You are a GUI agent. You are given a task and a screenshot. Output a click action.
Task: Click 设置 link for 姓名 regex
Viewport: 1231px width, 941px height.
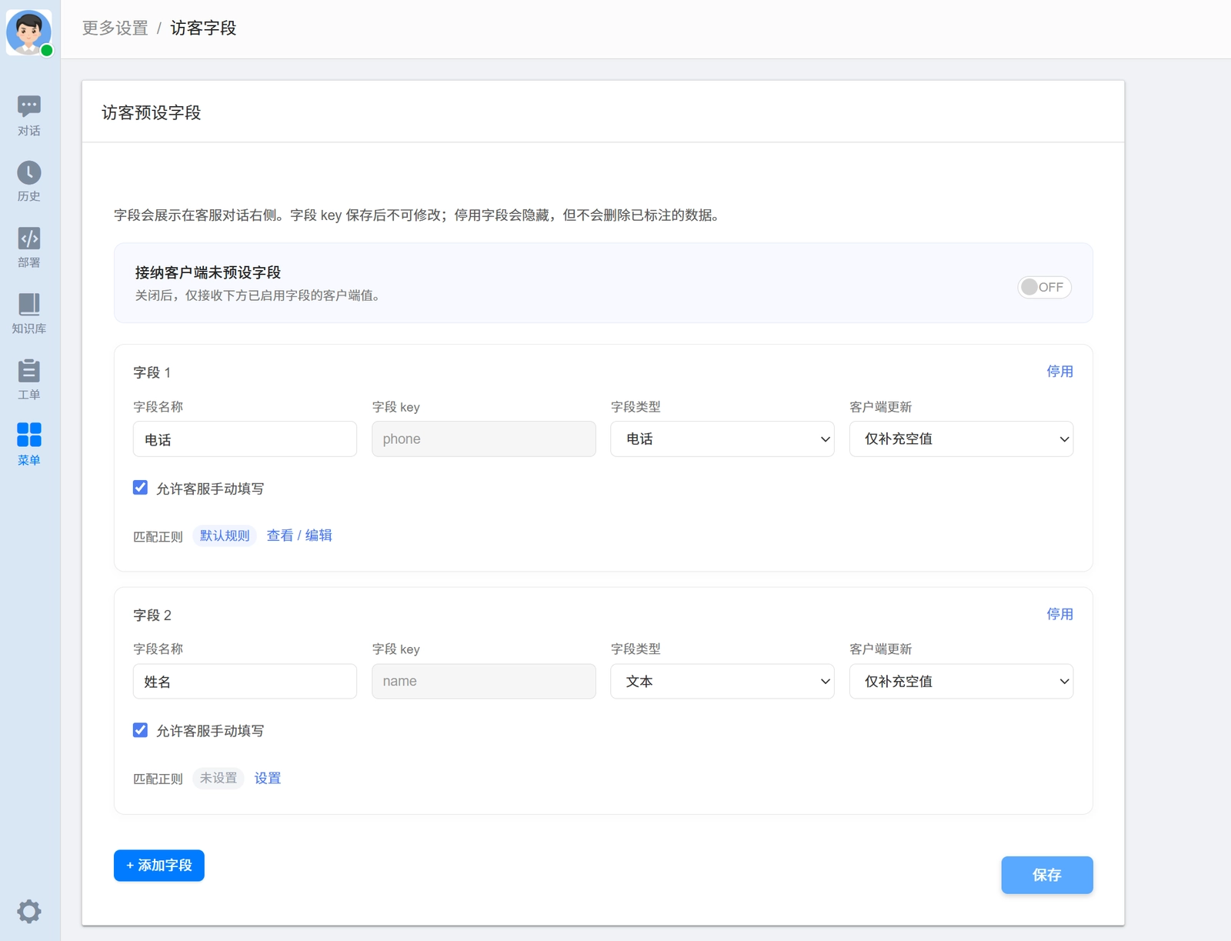click(268, 778)
